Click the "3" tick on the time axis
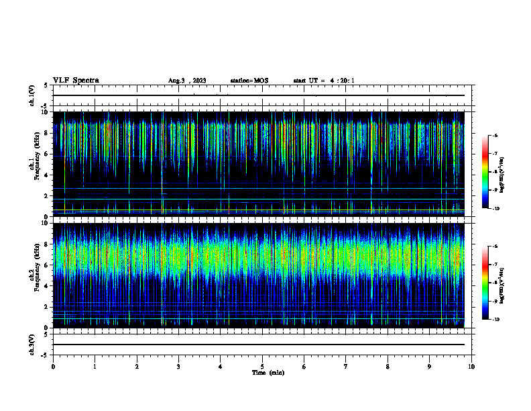The height and width of the screenshot is (411, 531). tap(178, 367)
